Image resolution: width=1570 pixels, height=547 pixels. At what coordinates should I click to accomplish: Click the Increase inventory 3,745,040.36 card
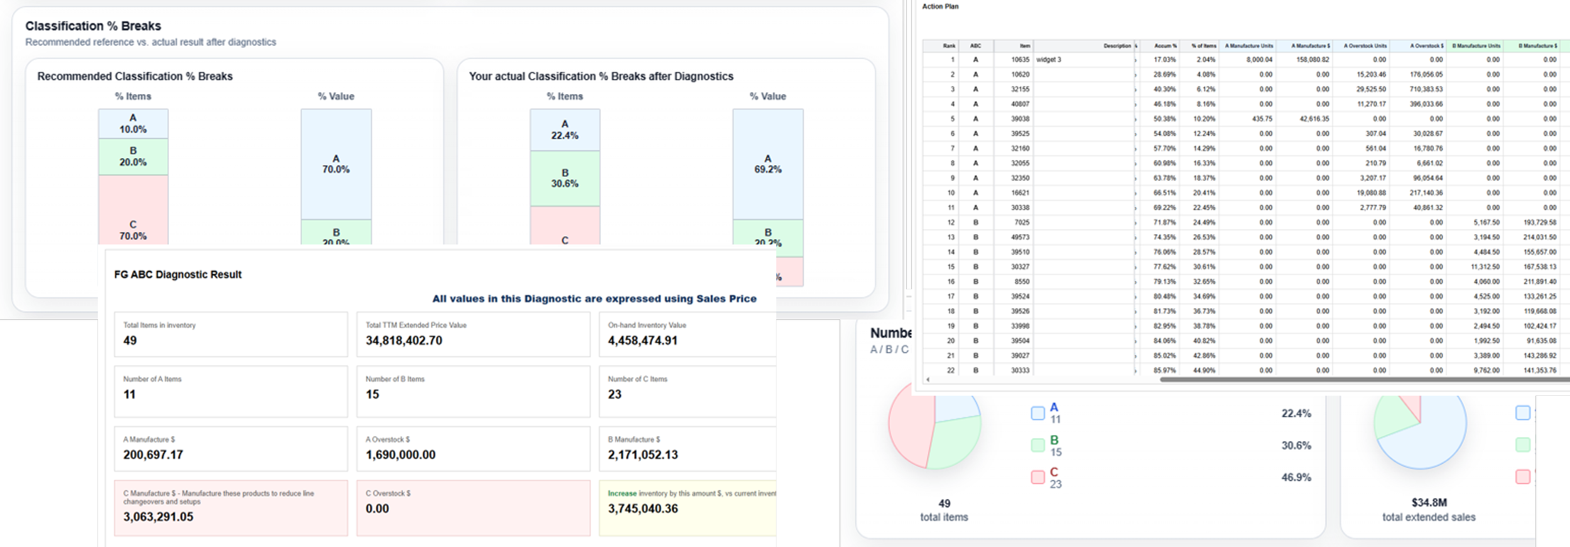[688, 508]
